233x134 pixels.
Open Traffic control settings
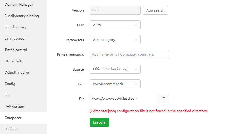click(16, 50)
